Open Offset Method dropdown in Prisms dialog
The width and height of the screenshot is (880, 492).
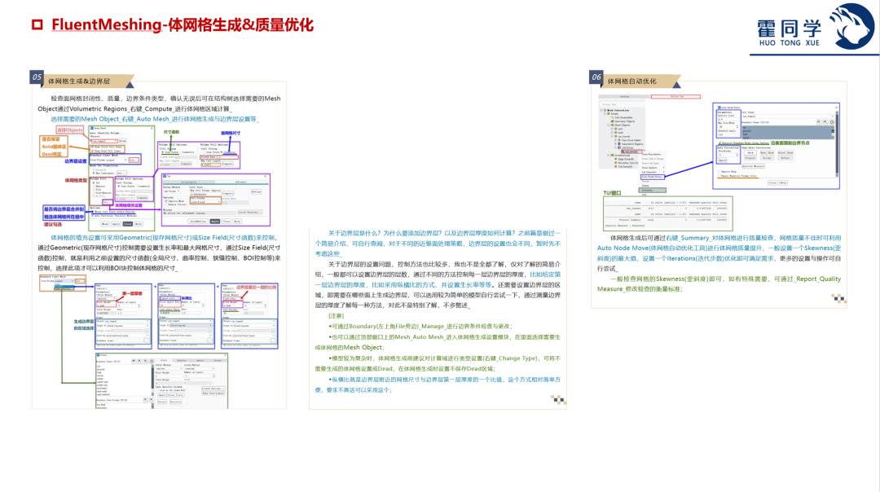pos(169,368)
